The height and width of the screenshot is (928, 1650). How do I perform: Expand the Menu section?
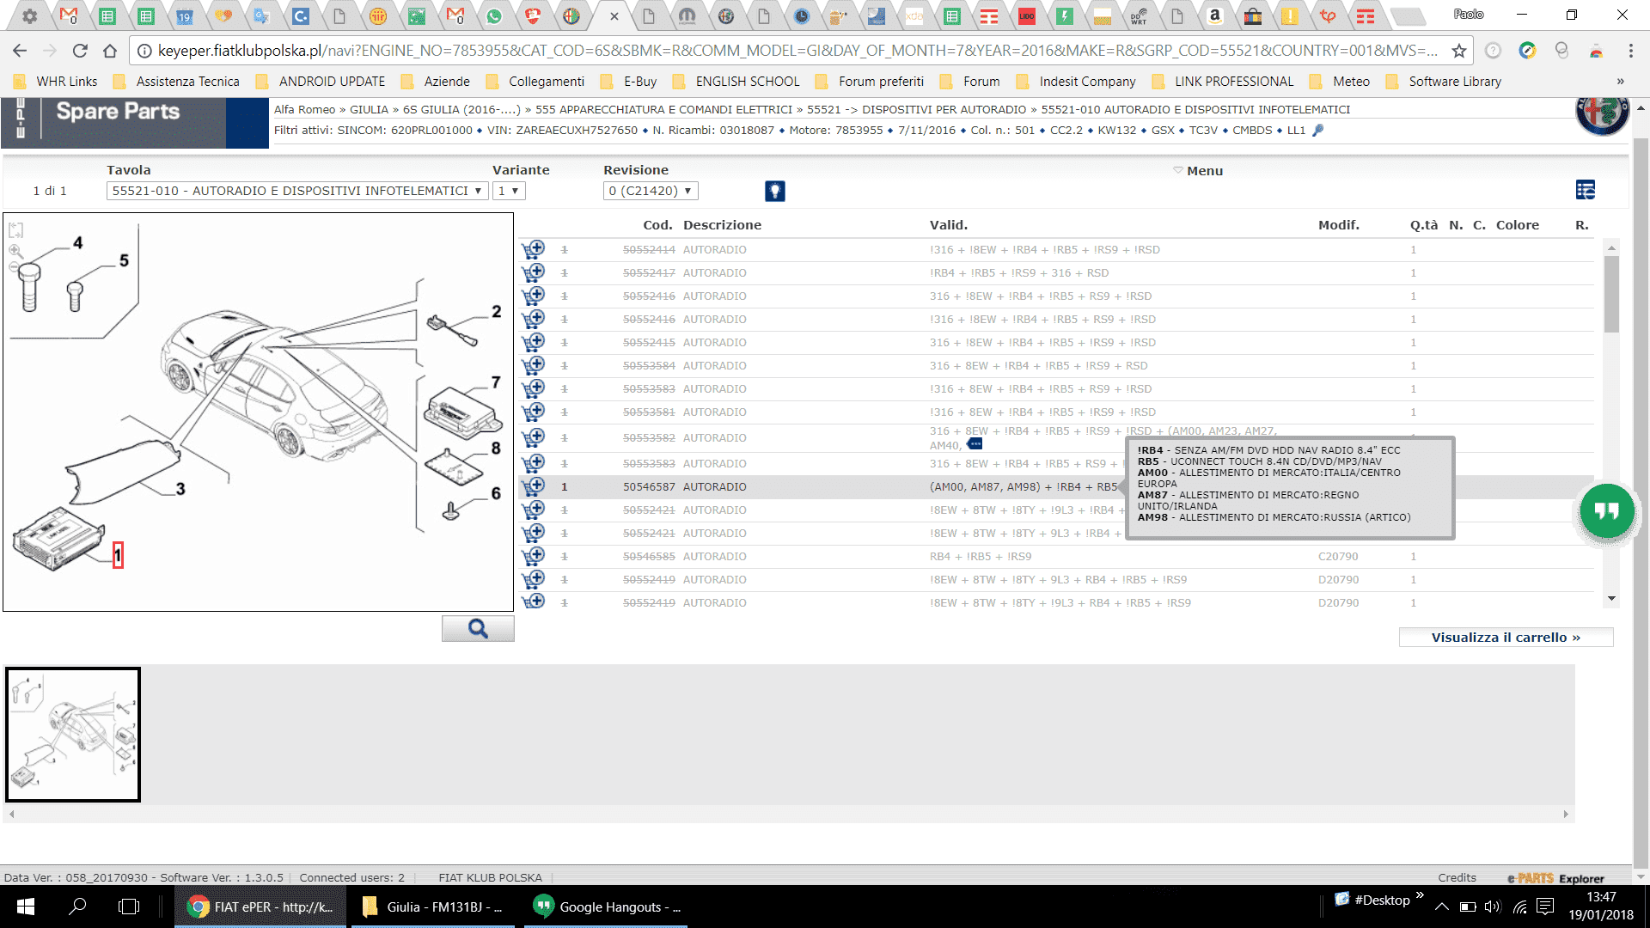pos(1197,170)
